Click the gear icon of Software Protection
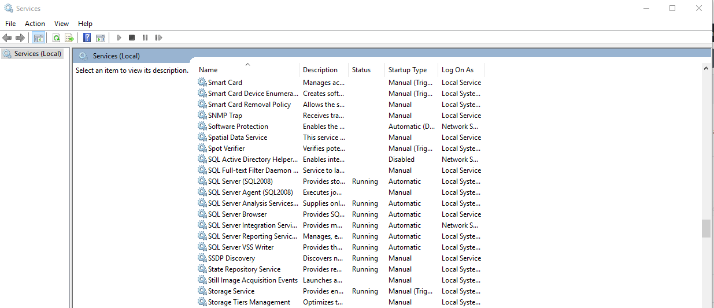 pyautogui.click(x=202, y=127)
